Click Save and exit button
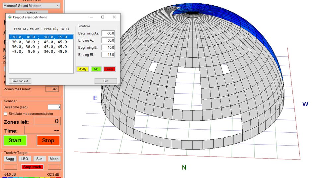The height and width of the screenshot is (178, 312). (20, 81)
